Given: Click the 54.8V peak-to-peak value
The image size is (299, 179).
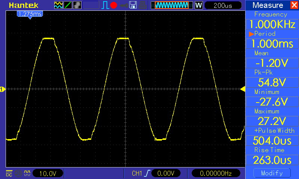Looking at the screenshot, I should coord(272,82).
